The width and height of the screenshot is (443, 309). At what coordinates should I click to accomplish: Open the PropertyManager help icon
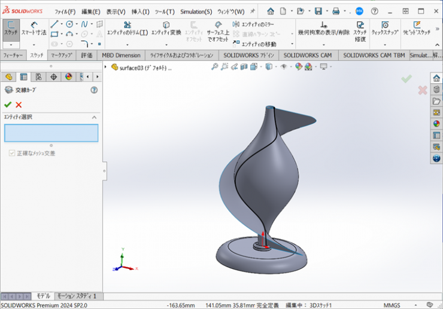pos(94,90)
